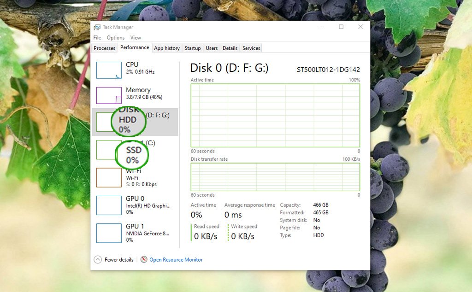Collapse view with Fewer details chevron
Screen dimensions: 472x292
[98, 260]
